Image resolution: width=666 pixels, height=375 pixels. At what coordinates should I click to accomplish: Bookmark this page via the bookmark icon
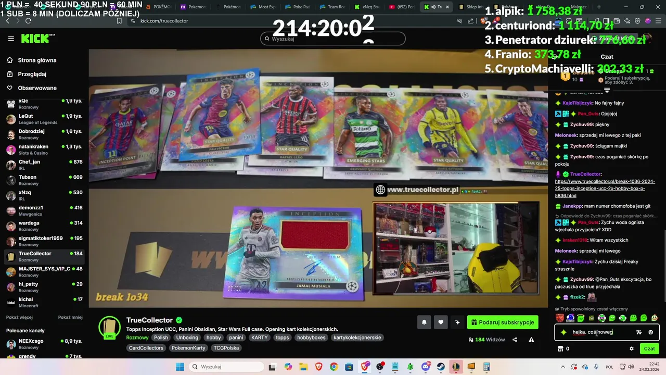pos(119,21)
